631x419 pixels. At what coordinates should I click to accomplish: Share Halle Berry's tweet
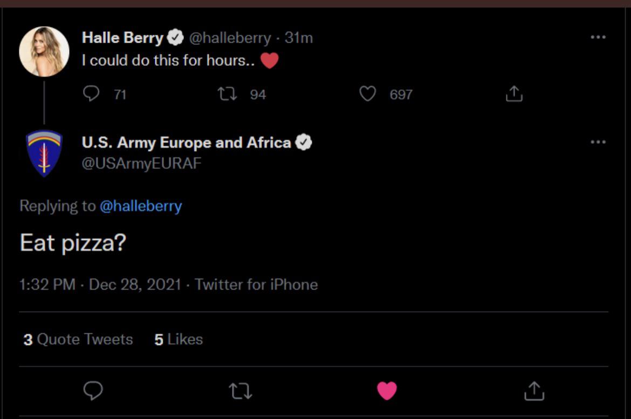click(x=514, y=93)
